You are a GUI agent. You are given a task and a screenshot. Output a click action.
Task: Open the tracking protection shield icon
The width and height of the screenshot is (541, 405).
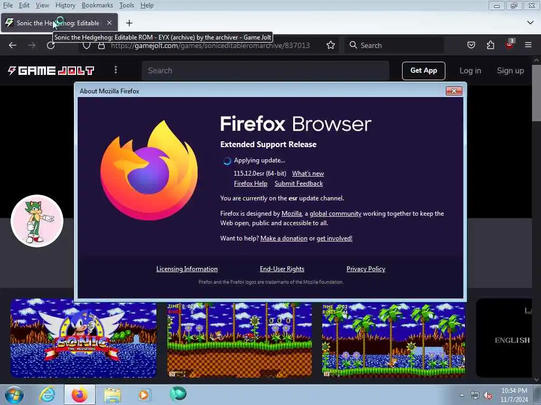[x=87, y=45]
